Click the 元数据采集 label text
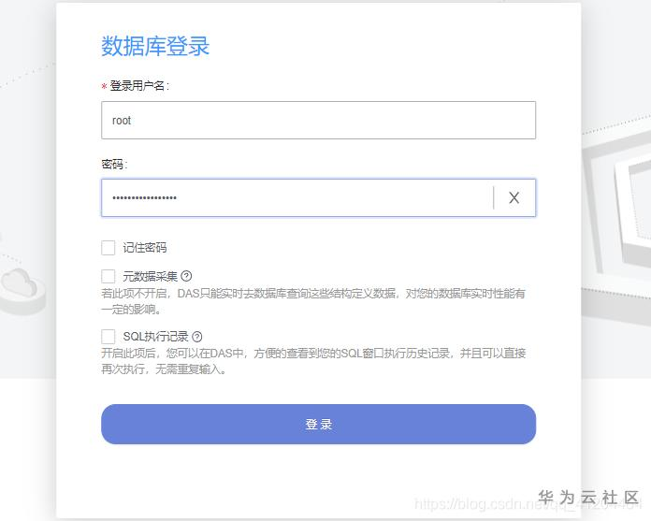The width and height of the screenshot is (651, 521). (150, 276)
